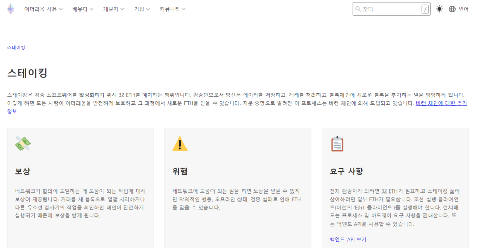Click the intro paragraph starting 스테이킹은 검증
The height and width of the screenshot is (248, 477).
coord(237,103)
